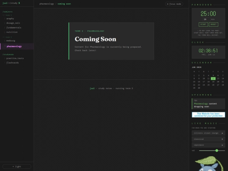228x171 pixels.
Task: Adjust the music volume slider
Action: tap(212, 150)
